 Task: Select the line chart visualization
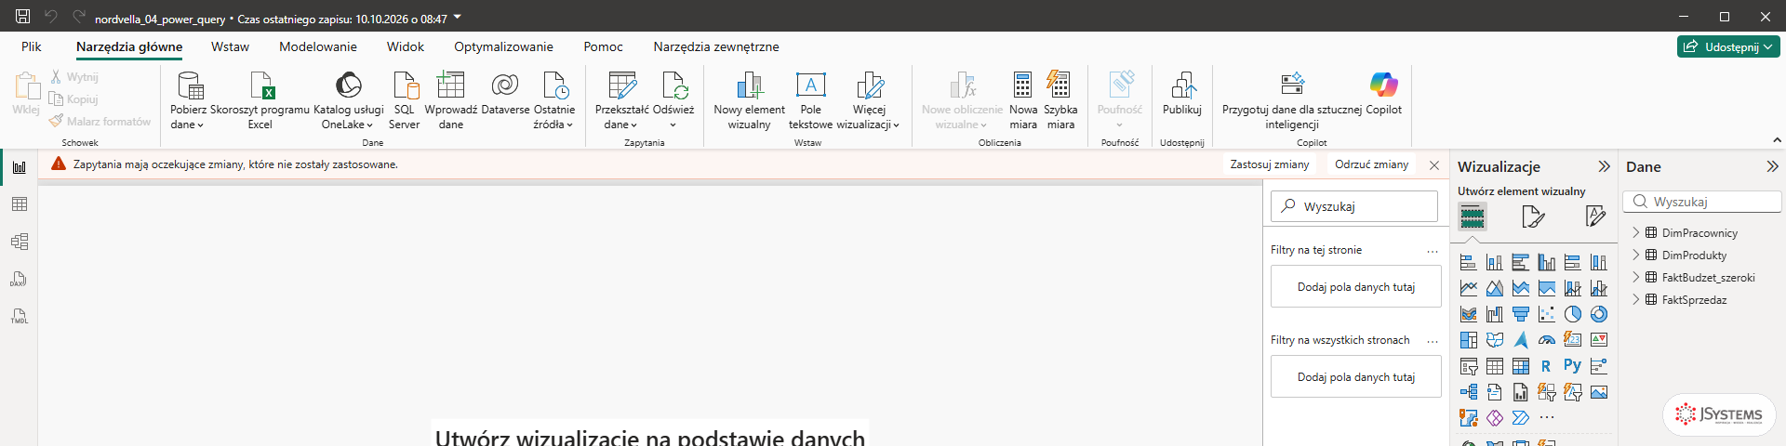coord(1469,288)
